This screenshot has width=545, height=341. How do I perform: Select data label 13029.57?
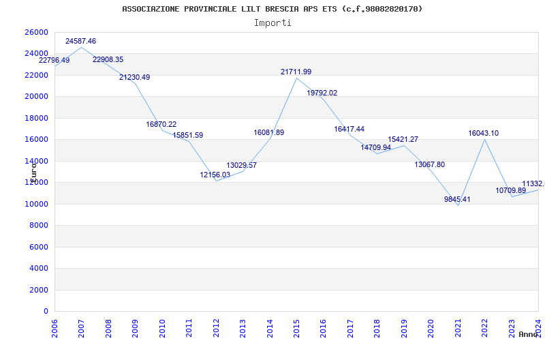pyautogui.click(x=242, y=165)
